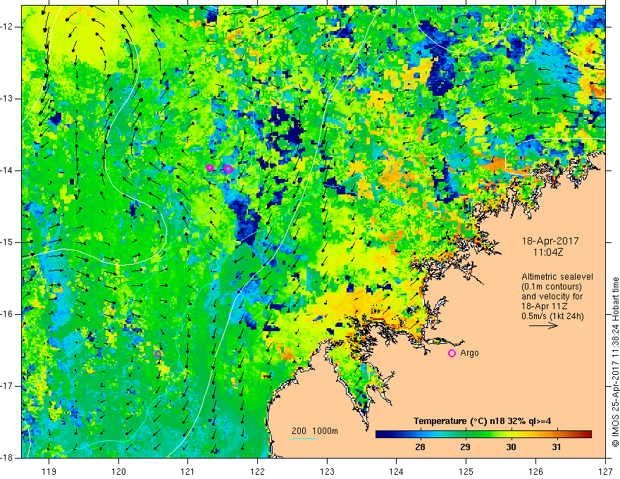Click the '119' longitude axis label
The height and width of the screenshot is (479, 620).
49,471
